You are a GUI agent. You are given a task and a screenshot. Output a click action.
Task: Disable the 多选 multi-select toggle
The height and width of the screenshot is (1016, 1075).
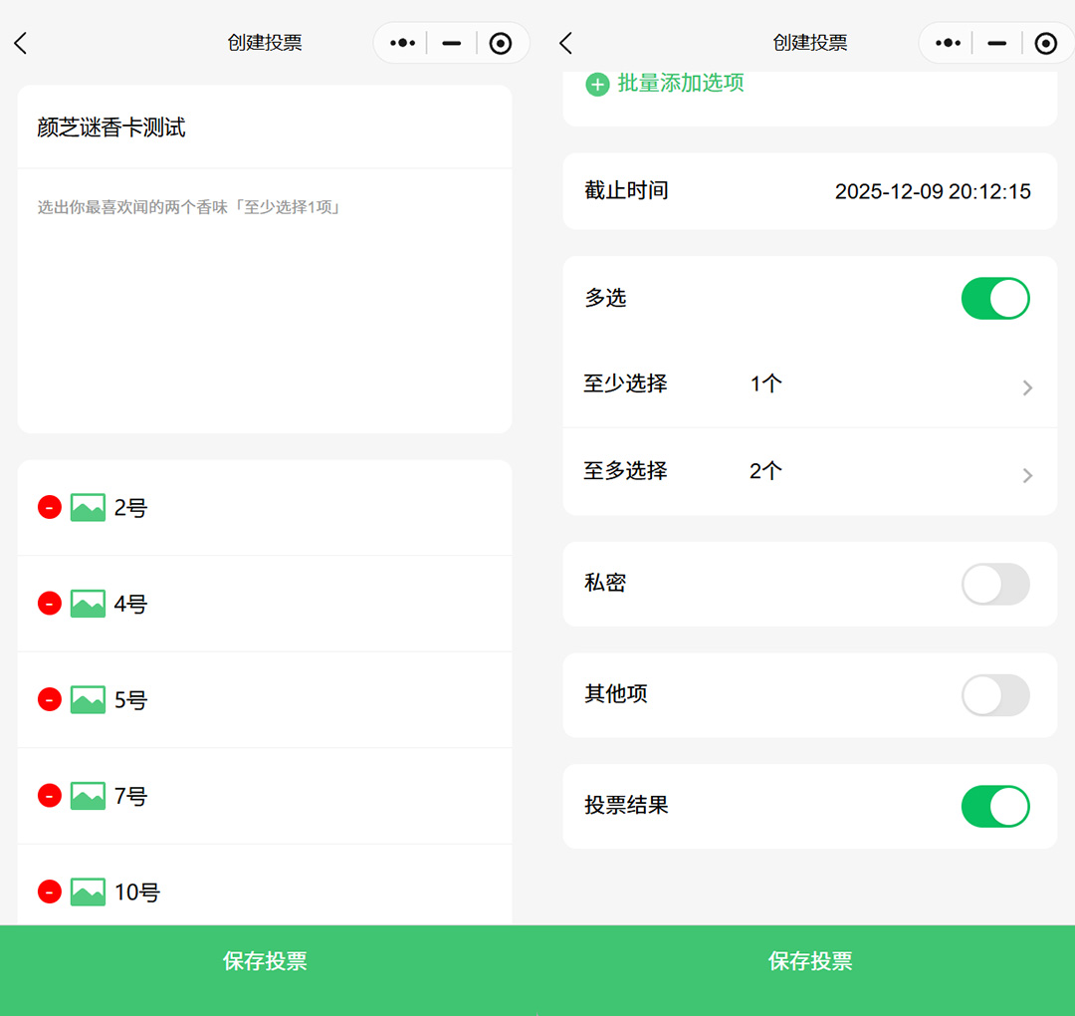pos(994,298)
